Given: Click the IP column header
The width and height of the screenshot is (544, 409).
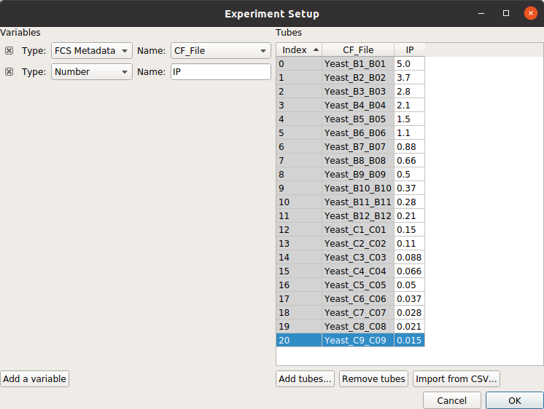Looking at the screenshot, I should coord(409,50).
